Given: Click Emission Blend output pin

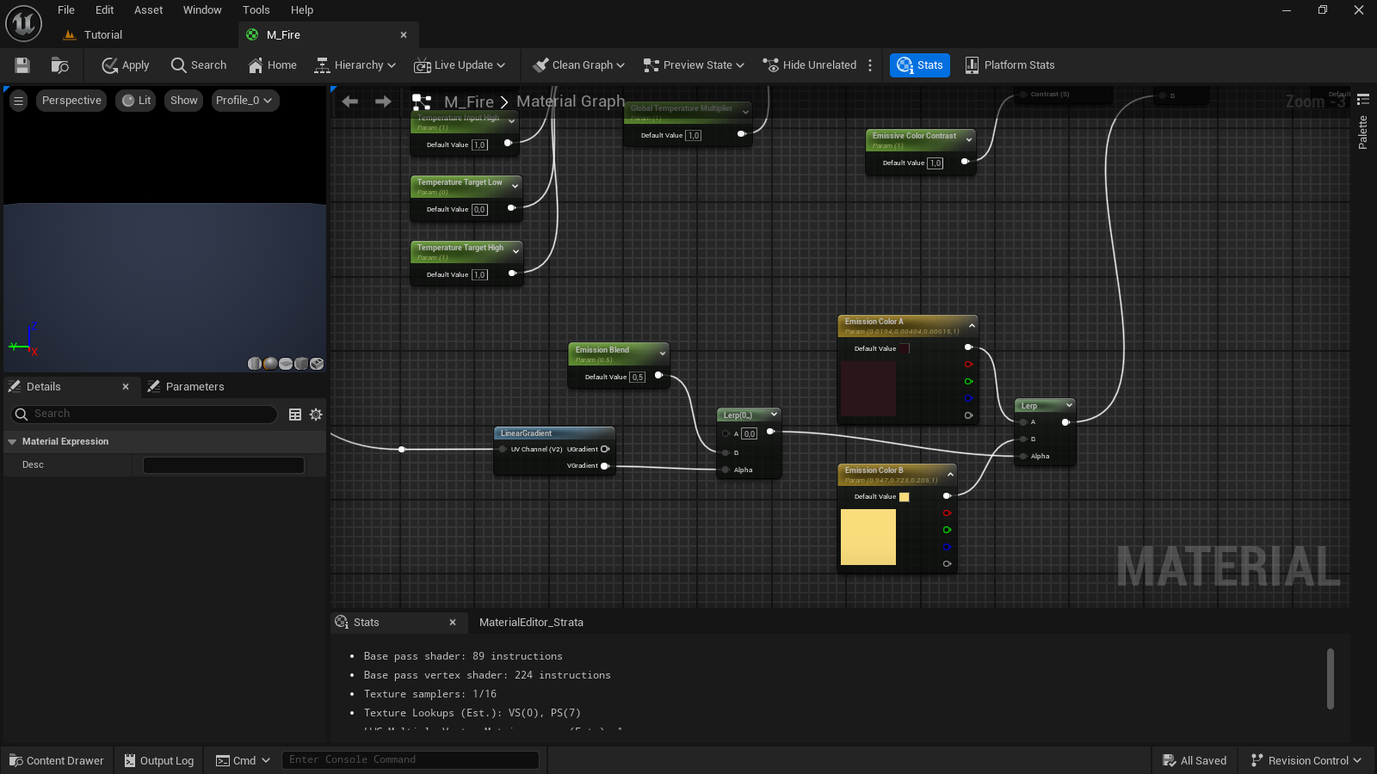Looking at the screenshot, I should pyautogui.click(x=658, y=375).
